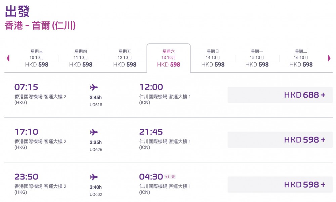Select the Thursday 11 Oct date tab
This screenshot has height=202, width=336.
click(x=81, y=58)
